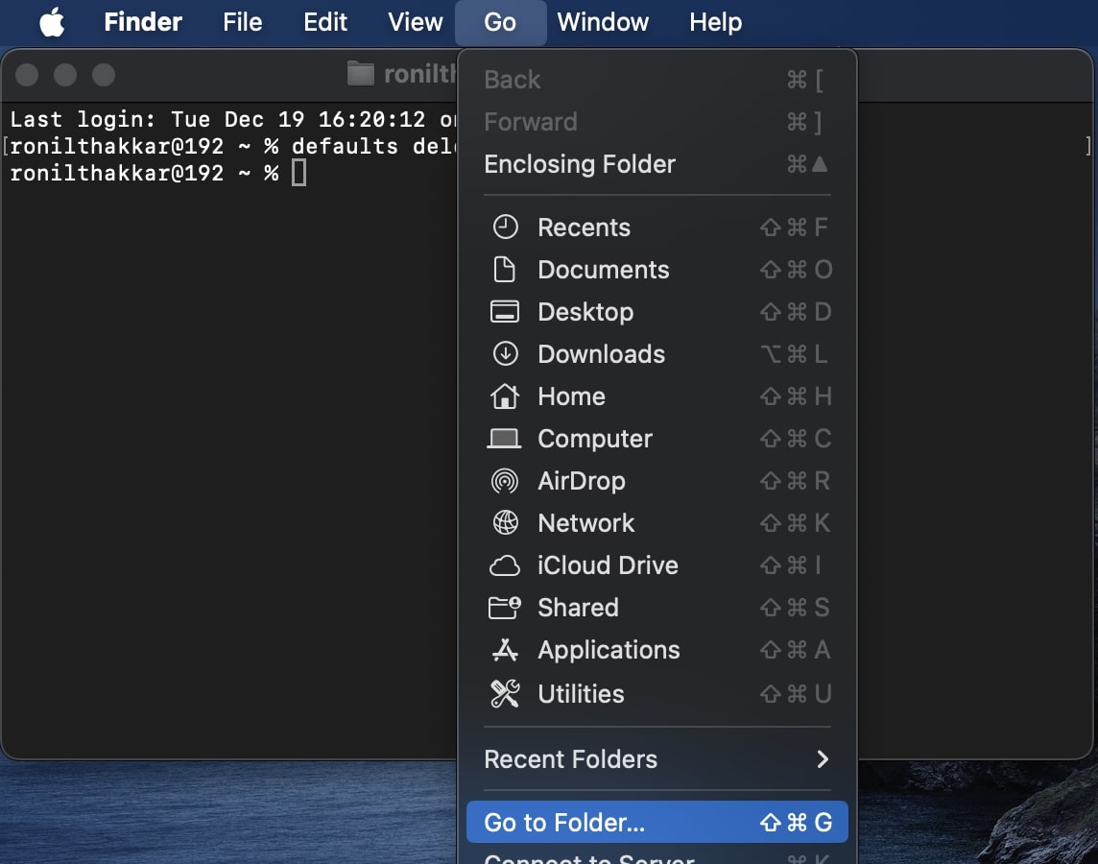Open the Edit menu

coord(325,22)
